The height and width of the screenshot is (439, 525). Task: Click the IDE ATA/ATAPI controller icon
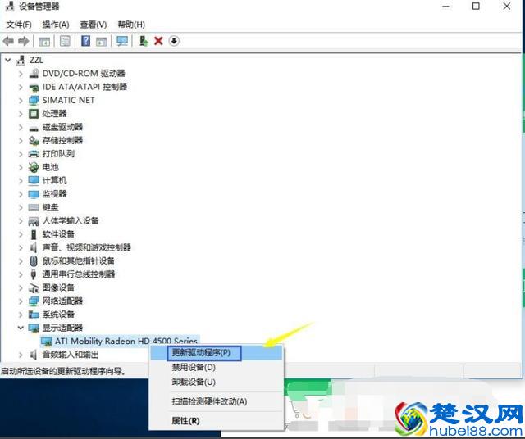[x=34, y=87]
